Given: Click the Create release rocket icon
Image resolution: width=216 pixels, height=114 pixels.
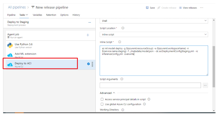Looking at the screenshot, I should tap(159, 8).
